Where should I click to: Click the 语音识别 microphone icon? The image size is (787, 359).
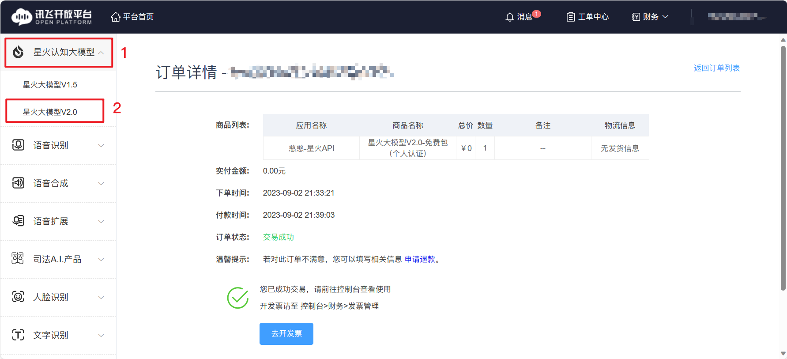point(18,145)
